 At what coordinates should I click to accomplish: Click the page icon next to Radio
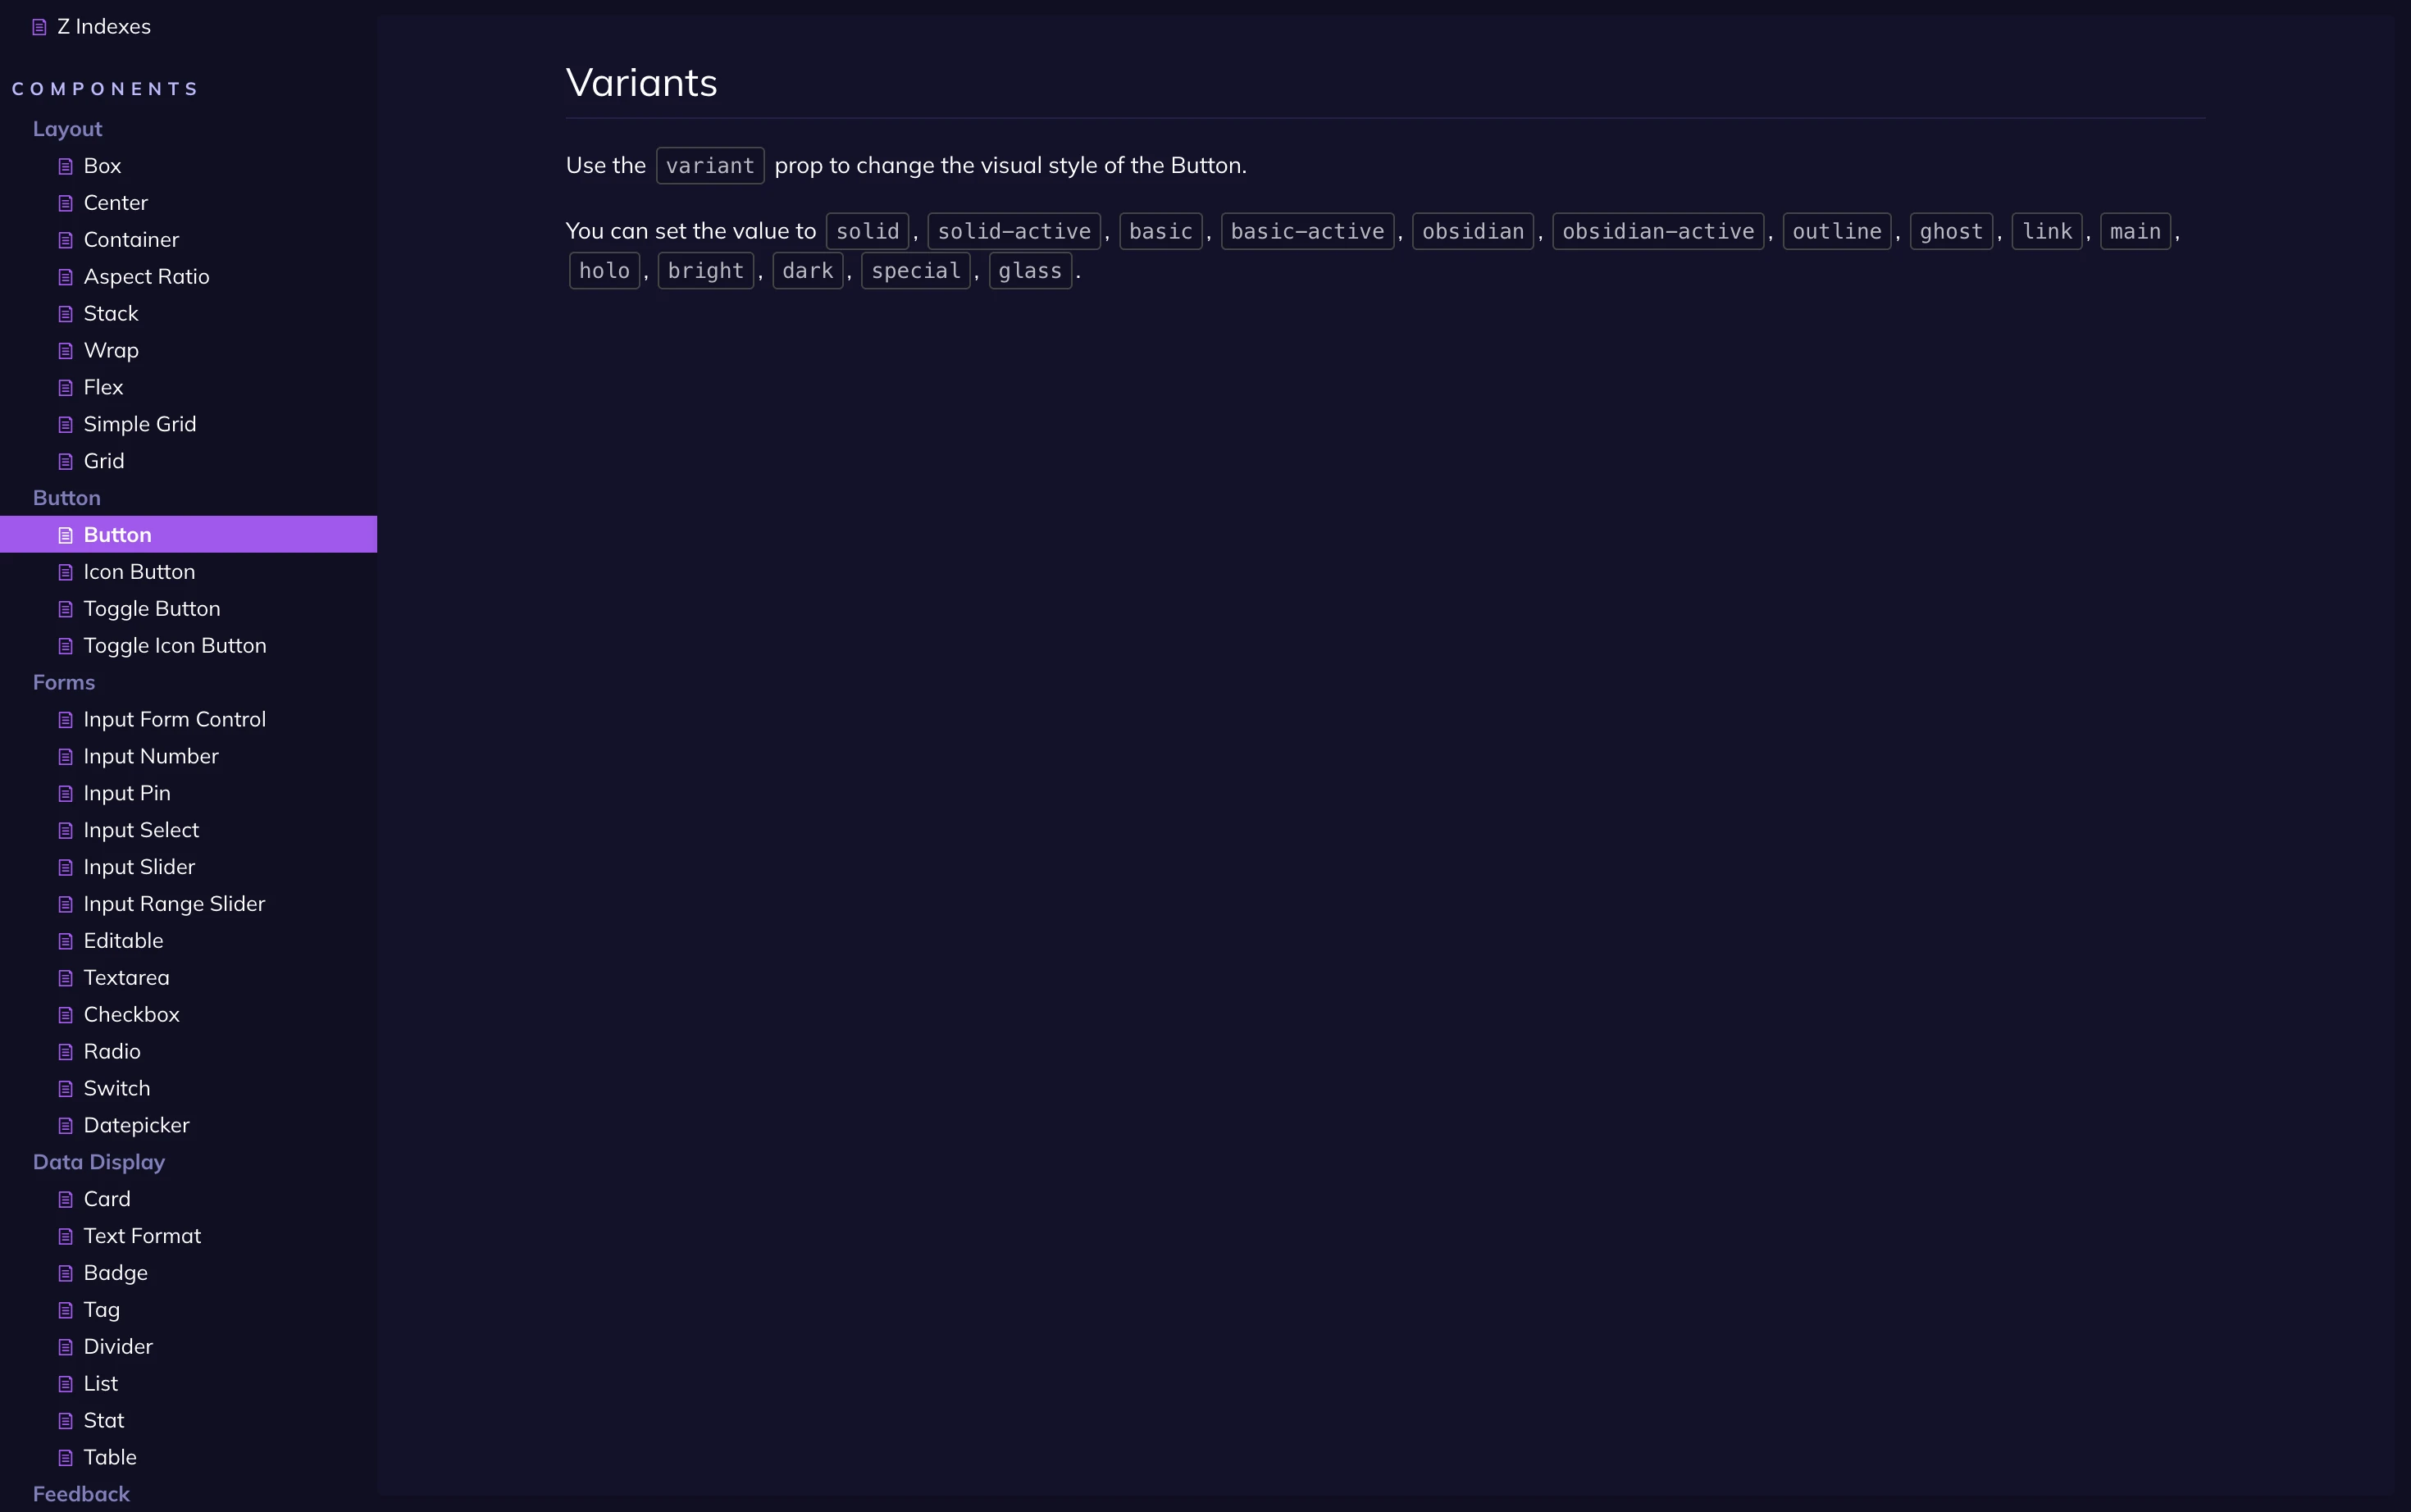[66, 1052]
